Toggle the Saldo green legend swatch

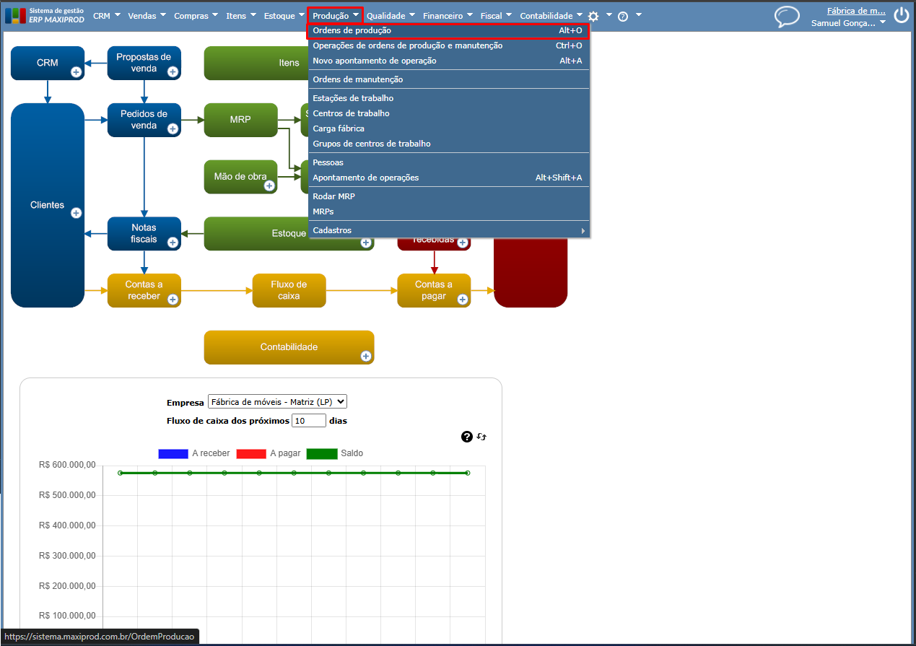(x=322, y=453)
